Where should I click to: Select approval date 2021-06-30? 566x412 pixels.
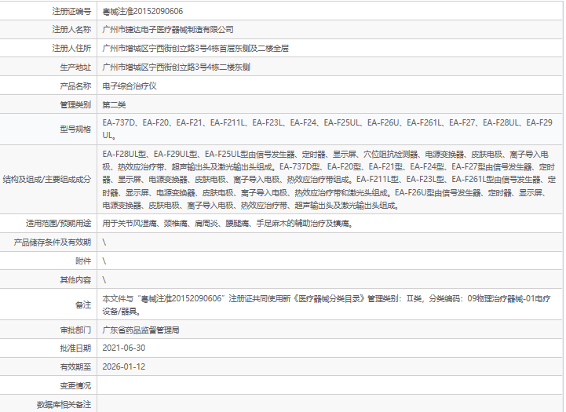[x=124, y=348]
